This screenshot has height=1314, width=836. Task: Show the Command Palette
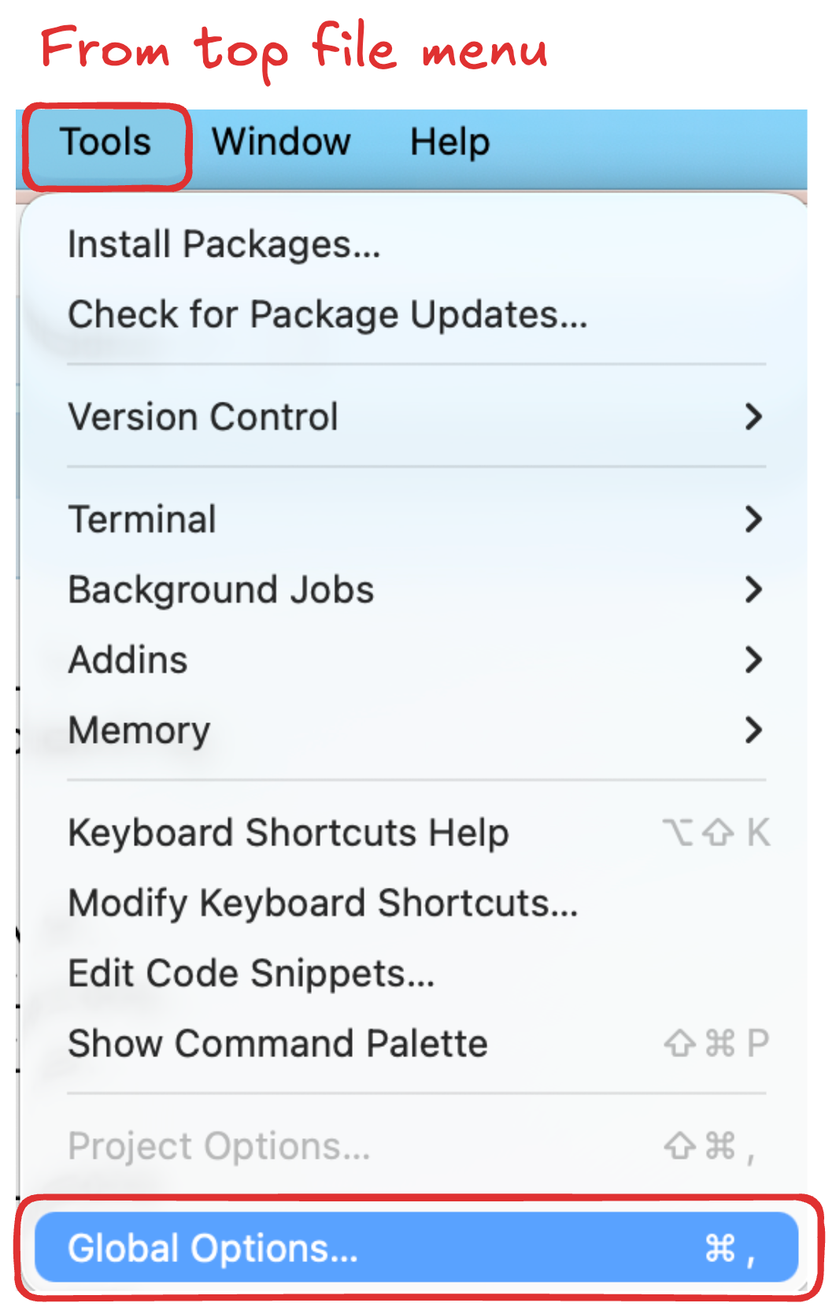pos(278,1043)
